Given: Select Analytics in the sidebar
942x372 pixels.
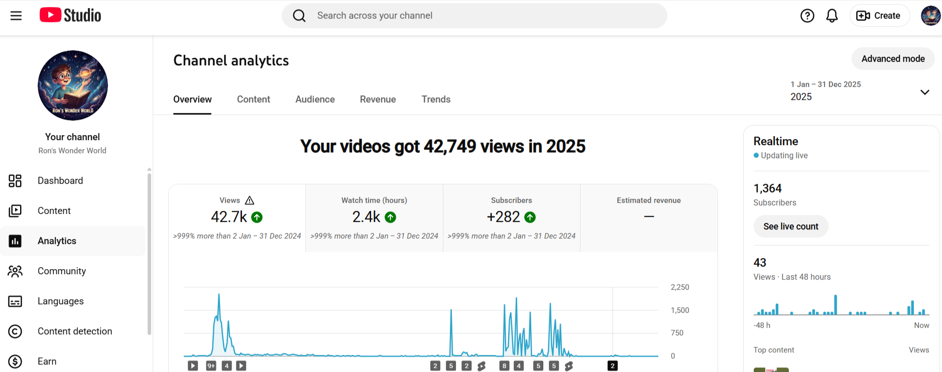Looking at the screenshot, I should (73, 241).
